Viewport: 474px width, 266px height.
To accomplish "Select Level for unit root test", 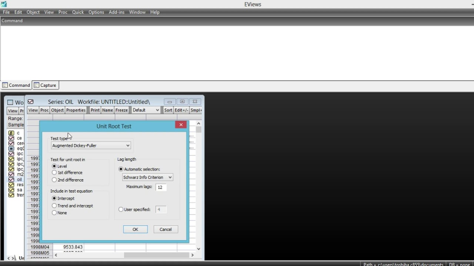I will (x=54, y=166).
